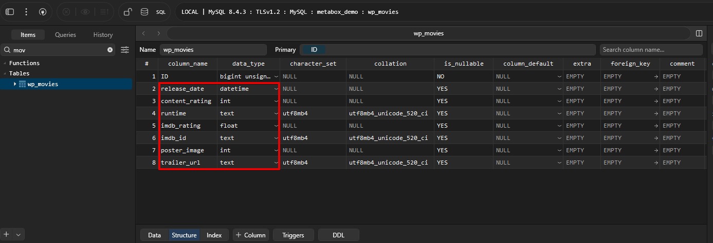Select the poster_image column name cell
The image size is (713, 243).
(x=188, y=150)
